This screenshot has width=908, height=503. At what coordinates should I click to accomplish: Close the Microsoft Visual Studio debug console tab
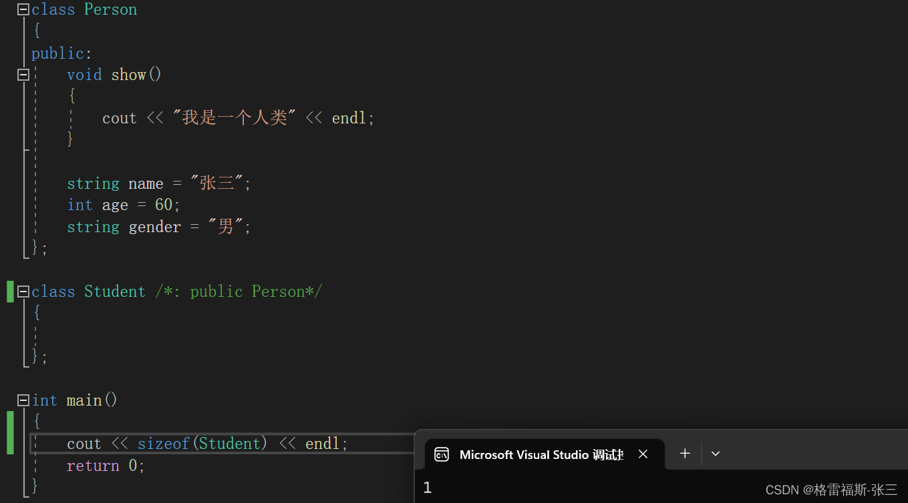643,454
